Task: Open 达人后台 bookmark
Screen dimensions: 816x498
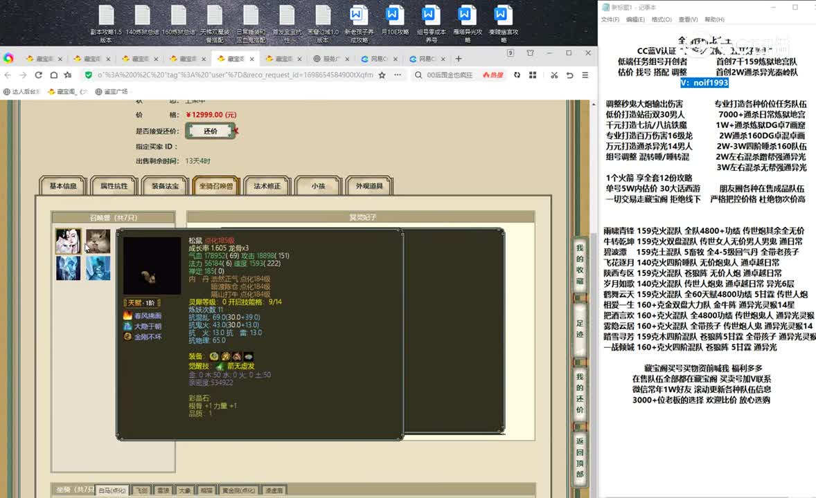Action: point(21,91)
